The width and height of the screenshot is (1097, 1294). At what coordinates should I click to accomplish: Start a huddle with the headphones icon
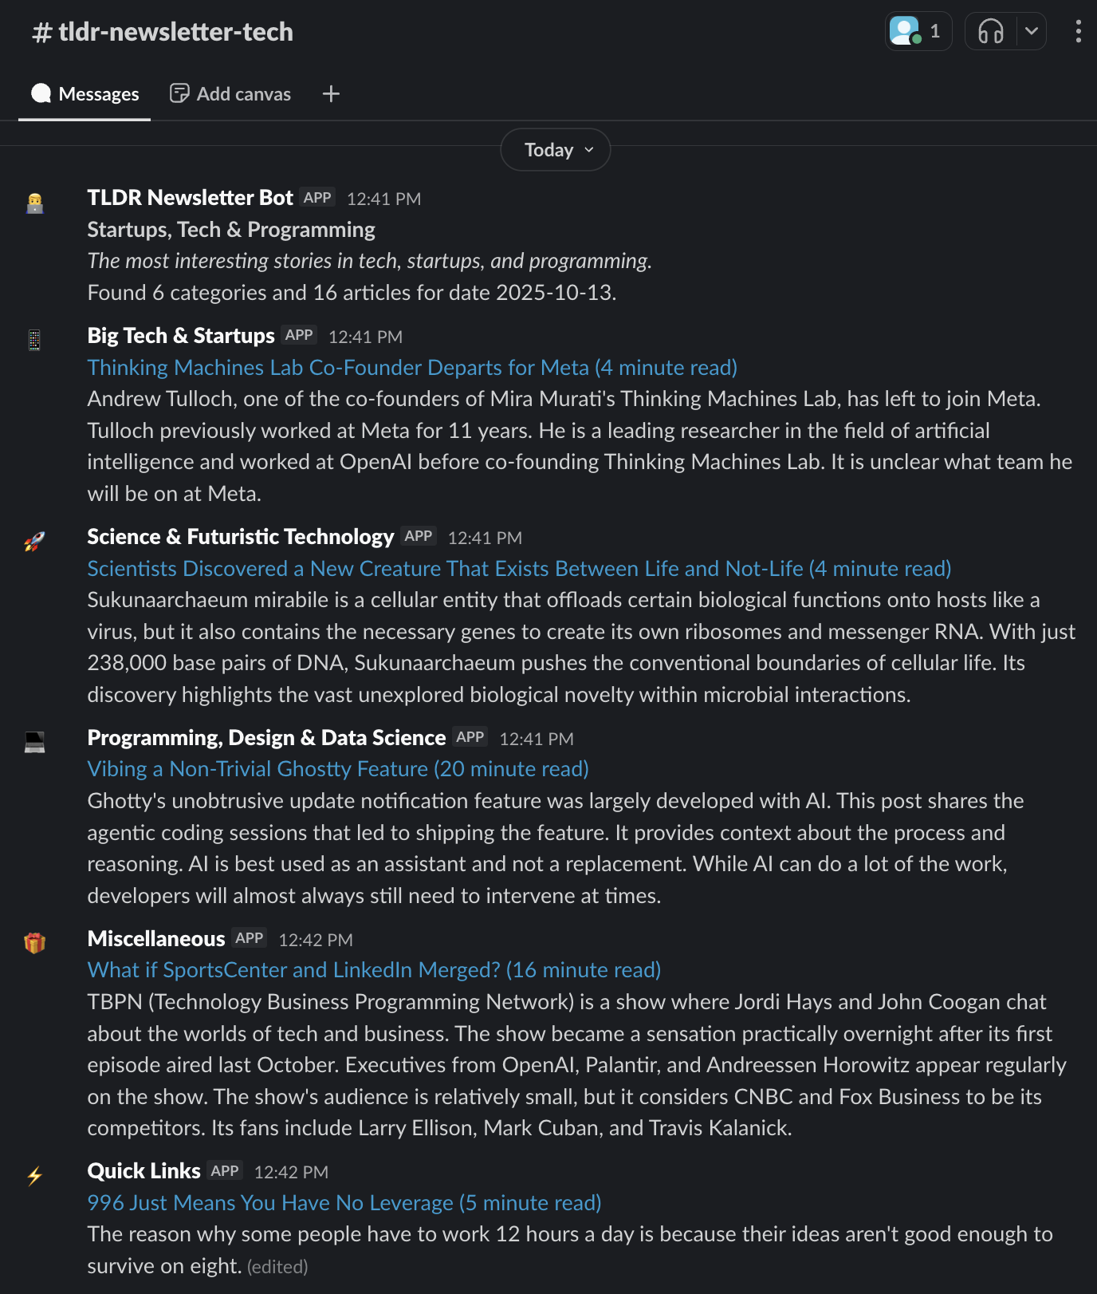(x=990, y=32)
